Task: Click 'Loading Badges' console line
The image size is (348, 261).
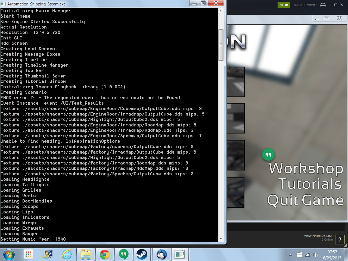Action: [x=20, y=234]
